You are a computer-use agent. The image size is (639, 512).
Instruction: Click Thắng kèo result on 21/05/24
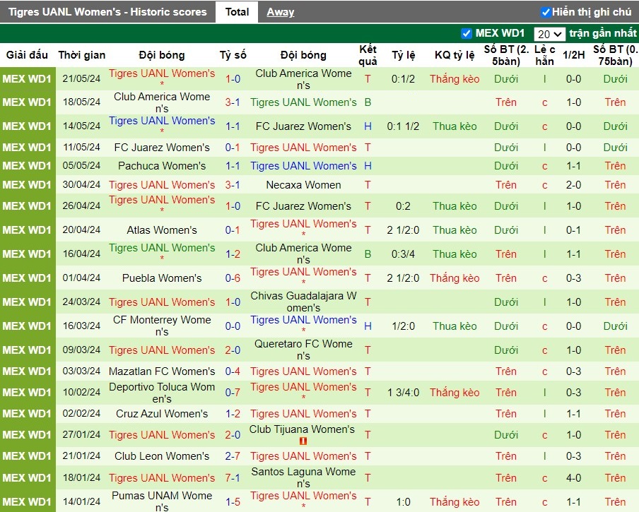pos(455,79)
